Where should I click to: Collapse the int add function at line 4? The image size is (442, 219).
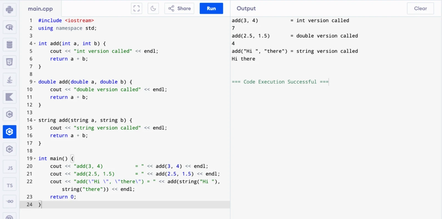click(35, 44)
